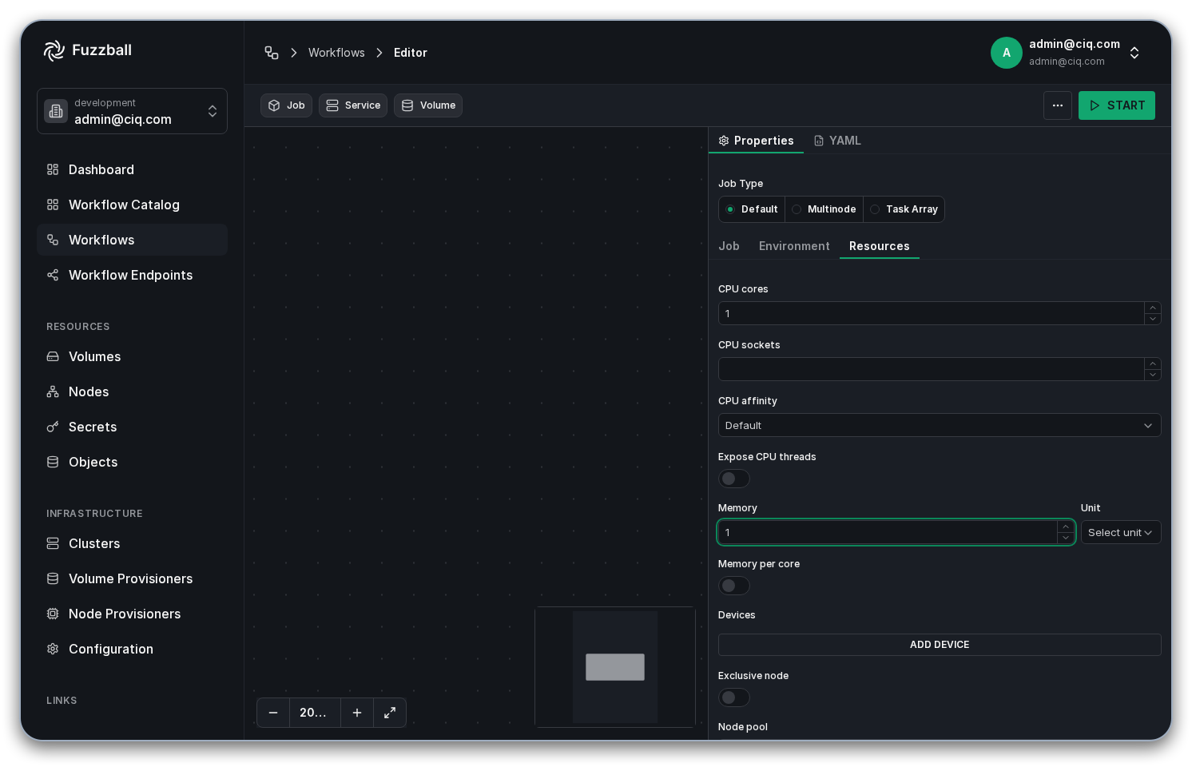The height and width of the screenshot is (767, 1192).
Task: Open Node Provisioners page
Action: 132,614
